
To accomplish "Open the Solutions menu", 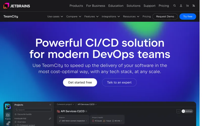I will click(134, 6).
